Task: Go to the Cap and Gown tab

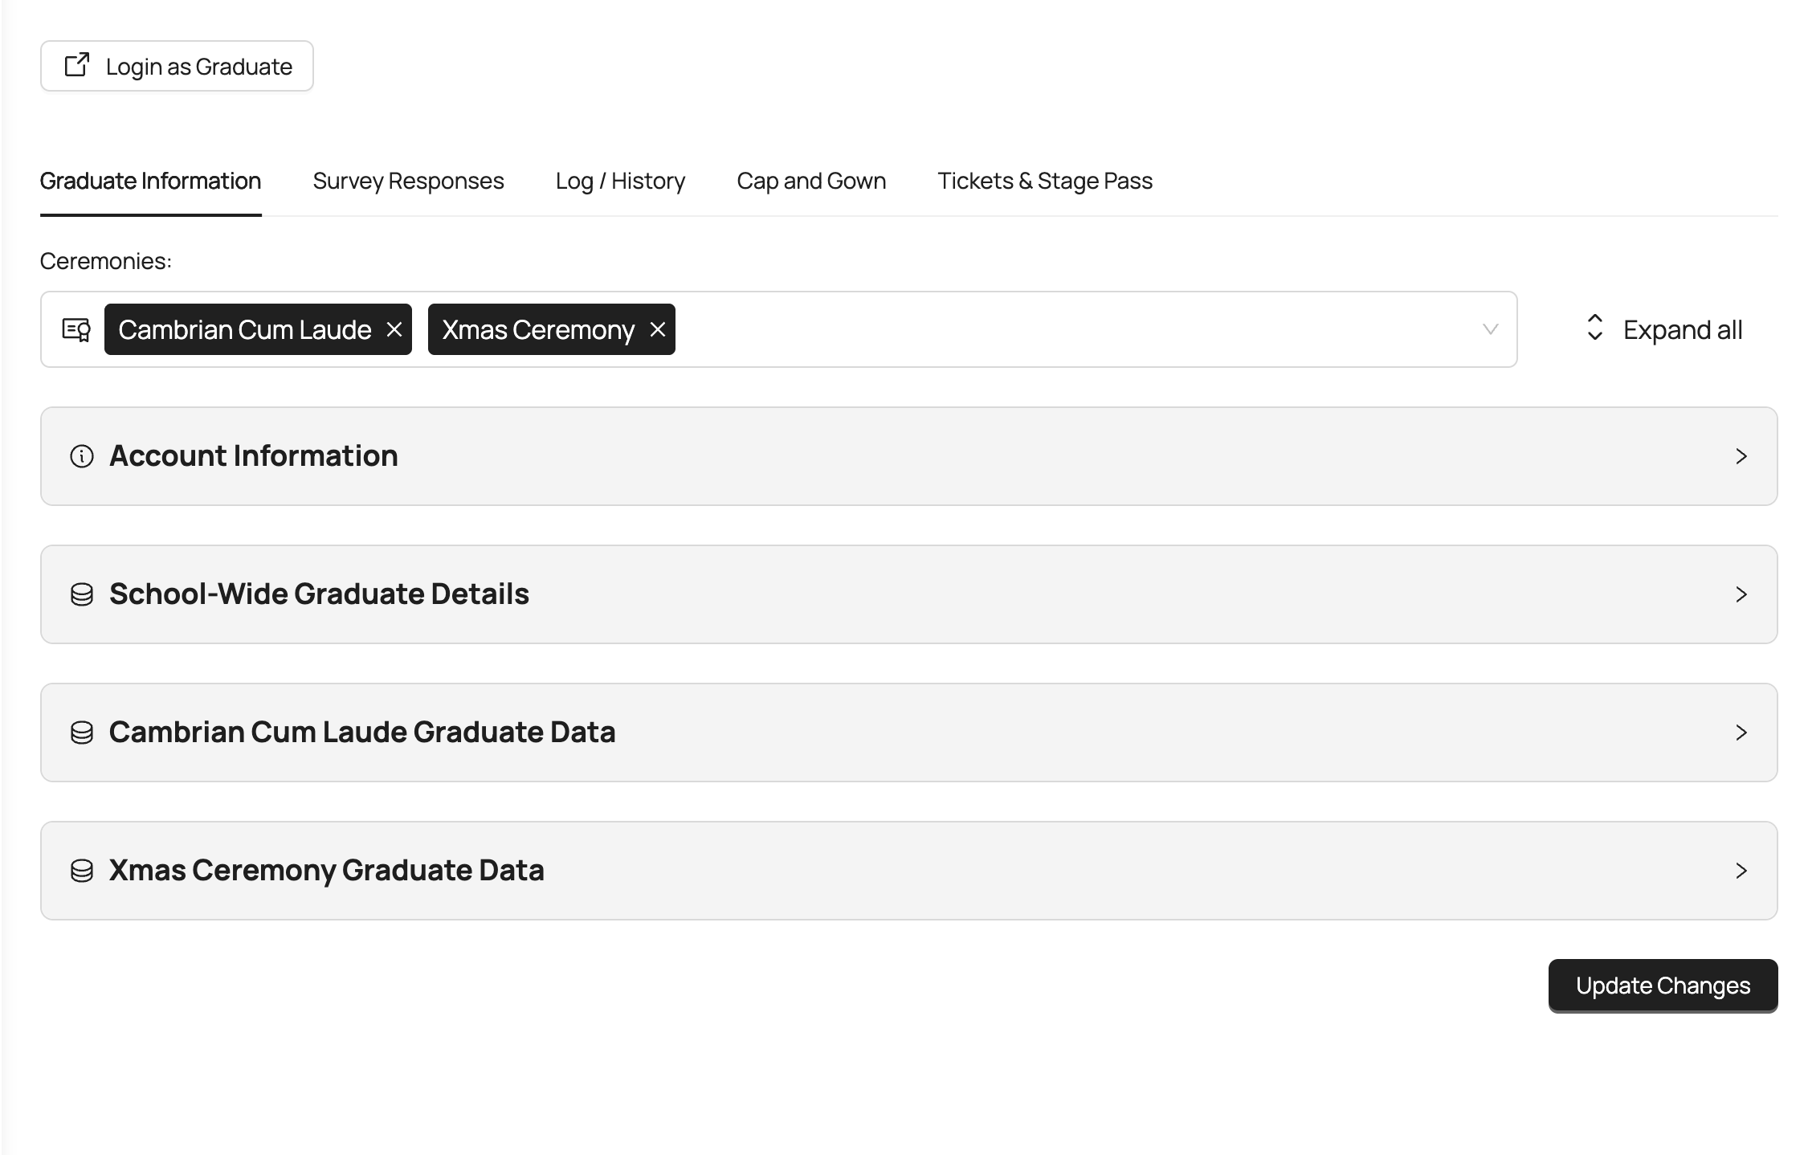Action: (811, 181)
